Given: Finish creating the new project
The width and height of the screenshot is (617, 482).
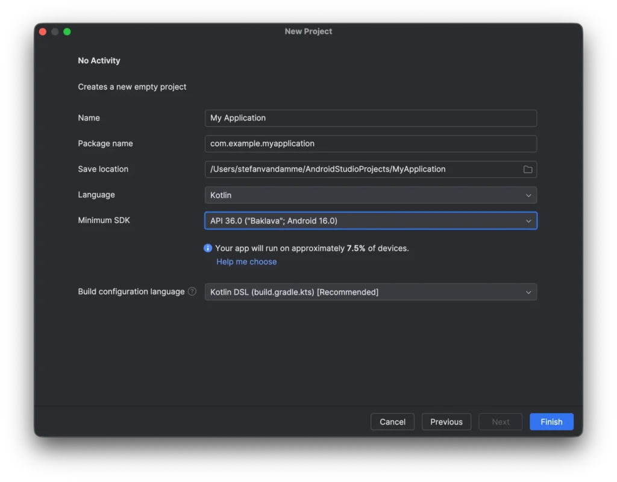Looking at the screenshot, I should [551, 421].
